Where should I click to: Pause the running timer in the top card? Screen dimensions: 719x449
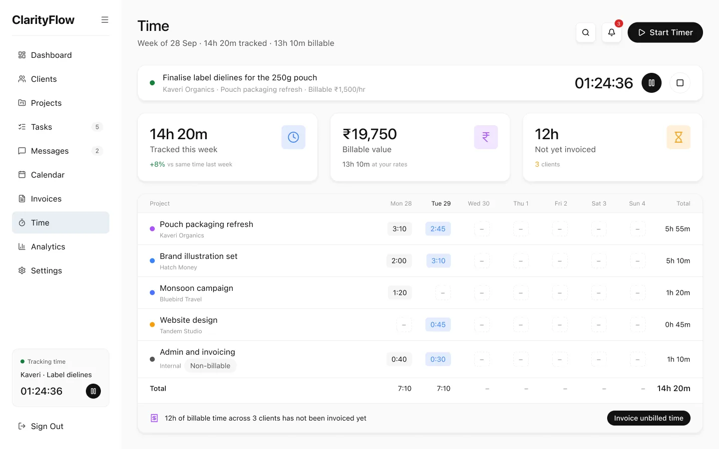pos(652,83)
